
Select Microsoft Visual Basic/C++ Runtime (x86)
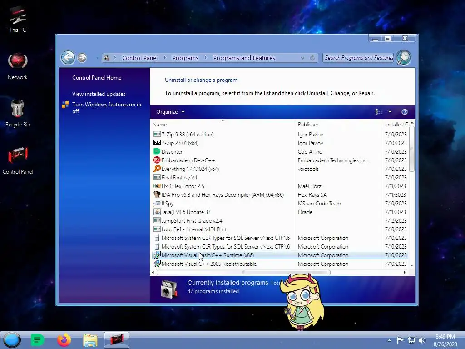(x=280, y=255)
